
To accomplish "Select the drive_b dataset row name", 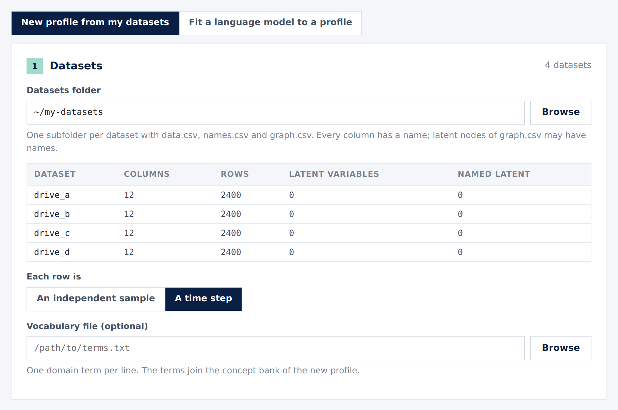I will click(52, 214).
